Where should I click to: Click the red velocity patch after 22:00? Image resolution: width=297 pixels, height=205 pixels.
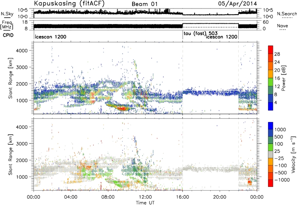click(249, 182)
